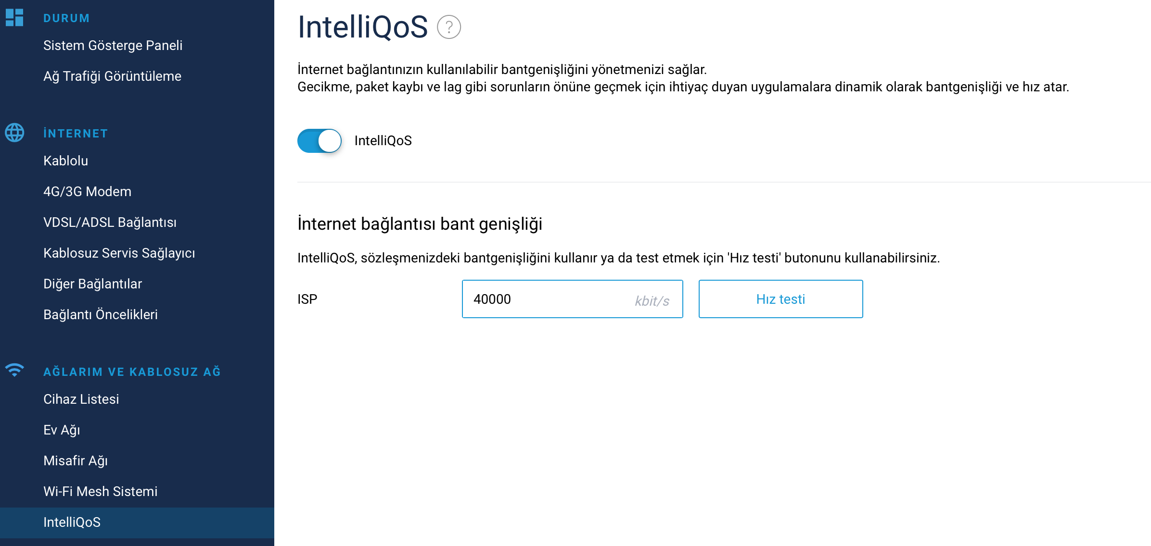1151x546 pixels.
Task: Click the İnternet globe icon
Action: [14, 133]
